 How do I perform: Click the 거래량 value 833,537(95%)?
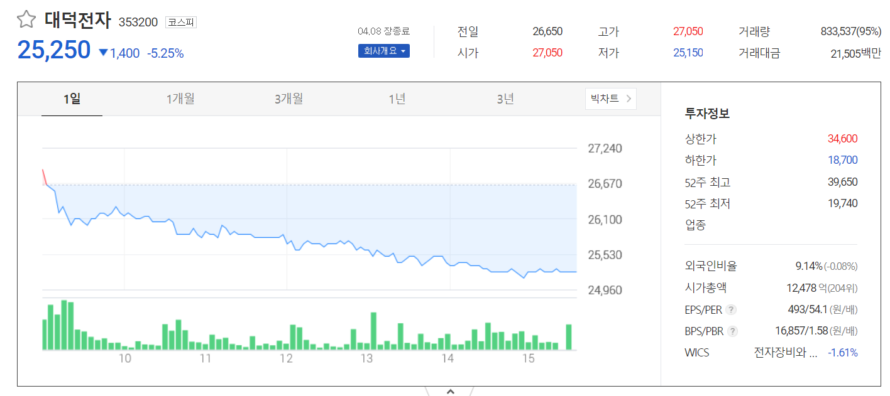851,31
